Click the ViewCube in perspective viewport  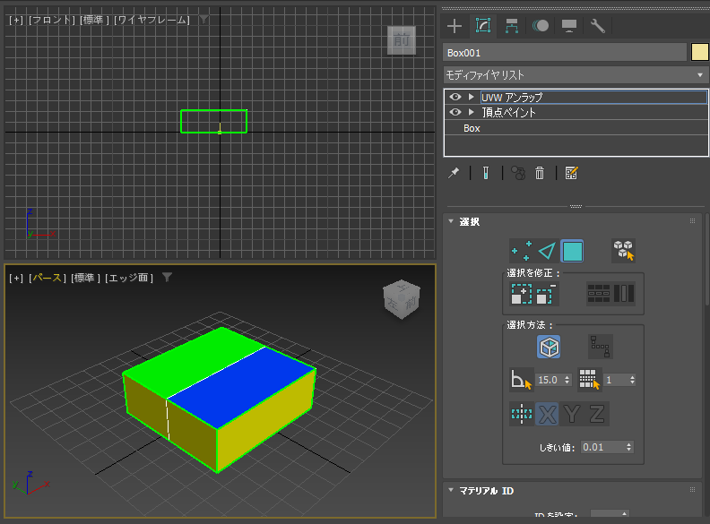[402, 299]
